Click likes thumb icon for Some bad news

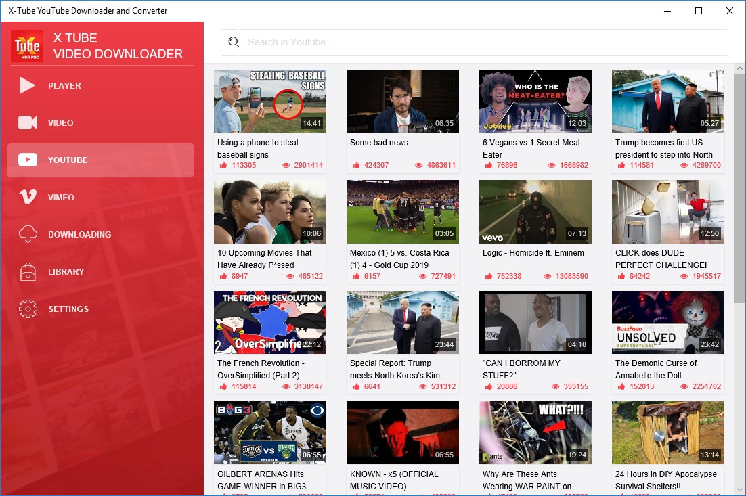click(x=356, y=166)
